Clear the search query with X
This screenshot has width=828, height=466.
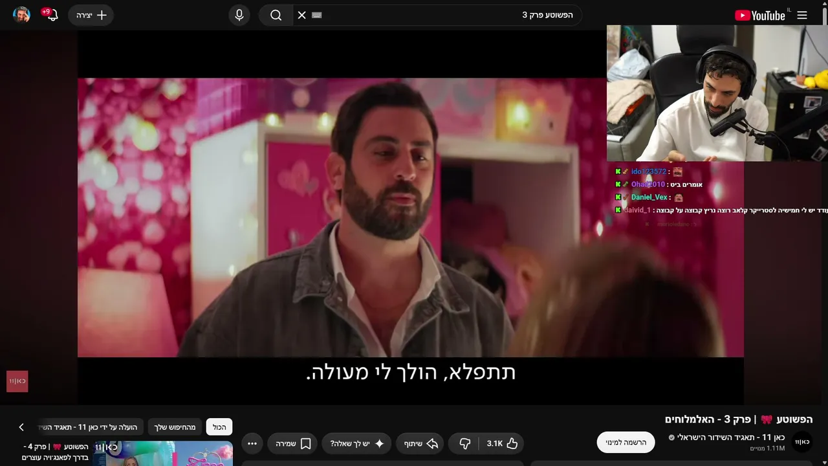[x=301, y=15]
